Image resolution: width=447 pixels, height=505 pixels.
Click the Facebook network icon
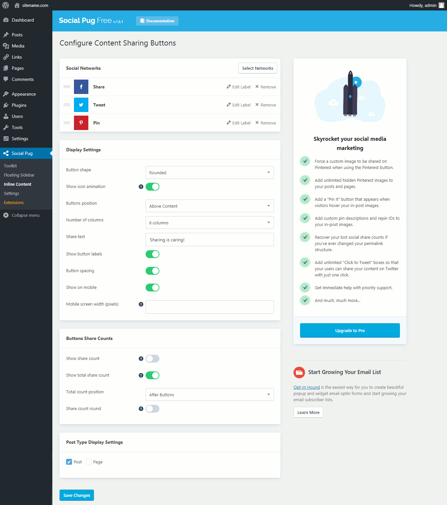click(81, 87)
